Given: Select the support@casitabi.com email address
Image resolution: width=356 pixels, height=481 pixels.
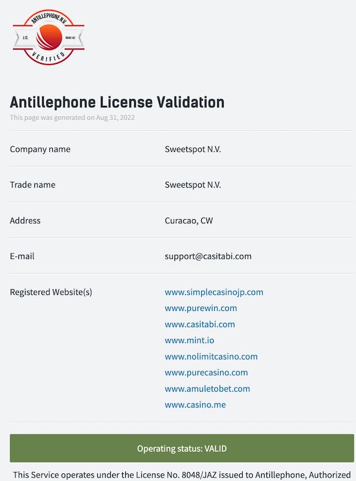Looking at the screenshot, I should click(x=208, y=256).
